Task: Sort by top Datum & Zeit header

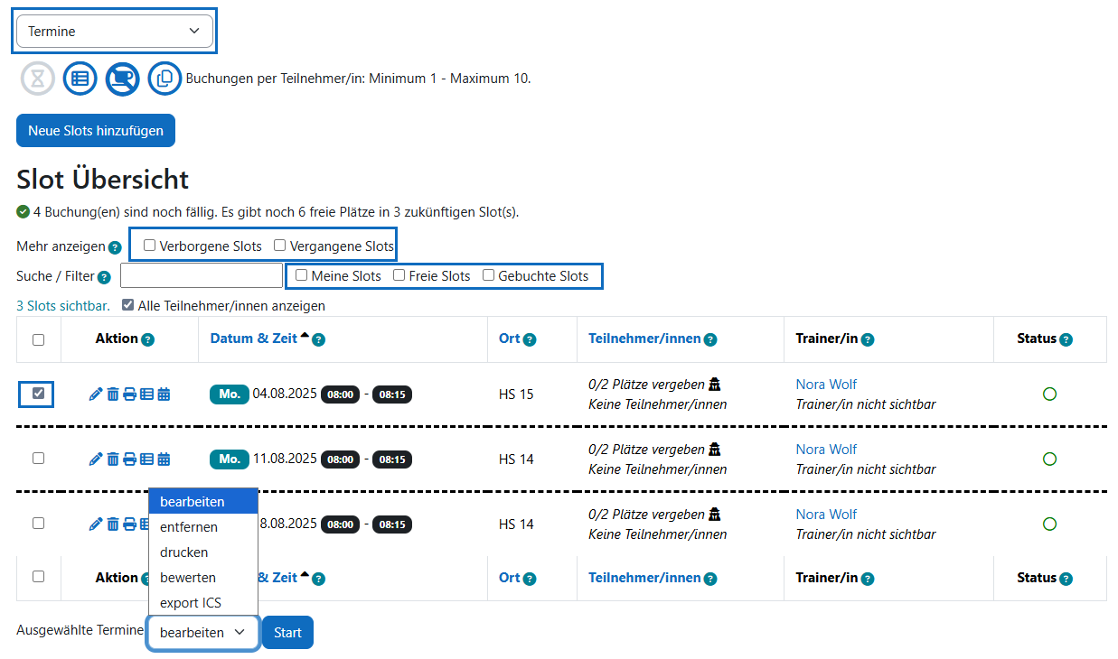Action: tap(254, 339)
